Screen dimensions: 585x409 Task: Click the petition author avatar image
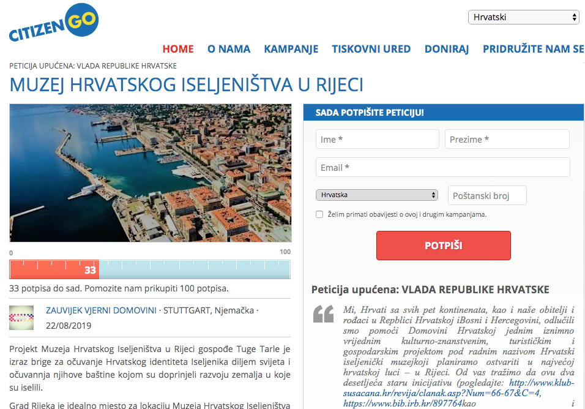click(x=21, y=317)
